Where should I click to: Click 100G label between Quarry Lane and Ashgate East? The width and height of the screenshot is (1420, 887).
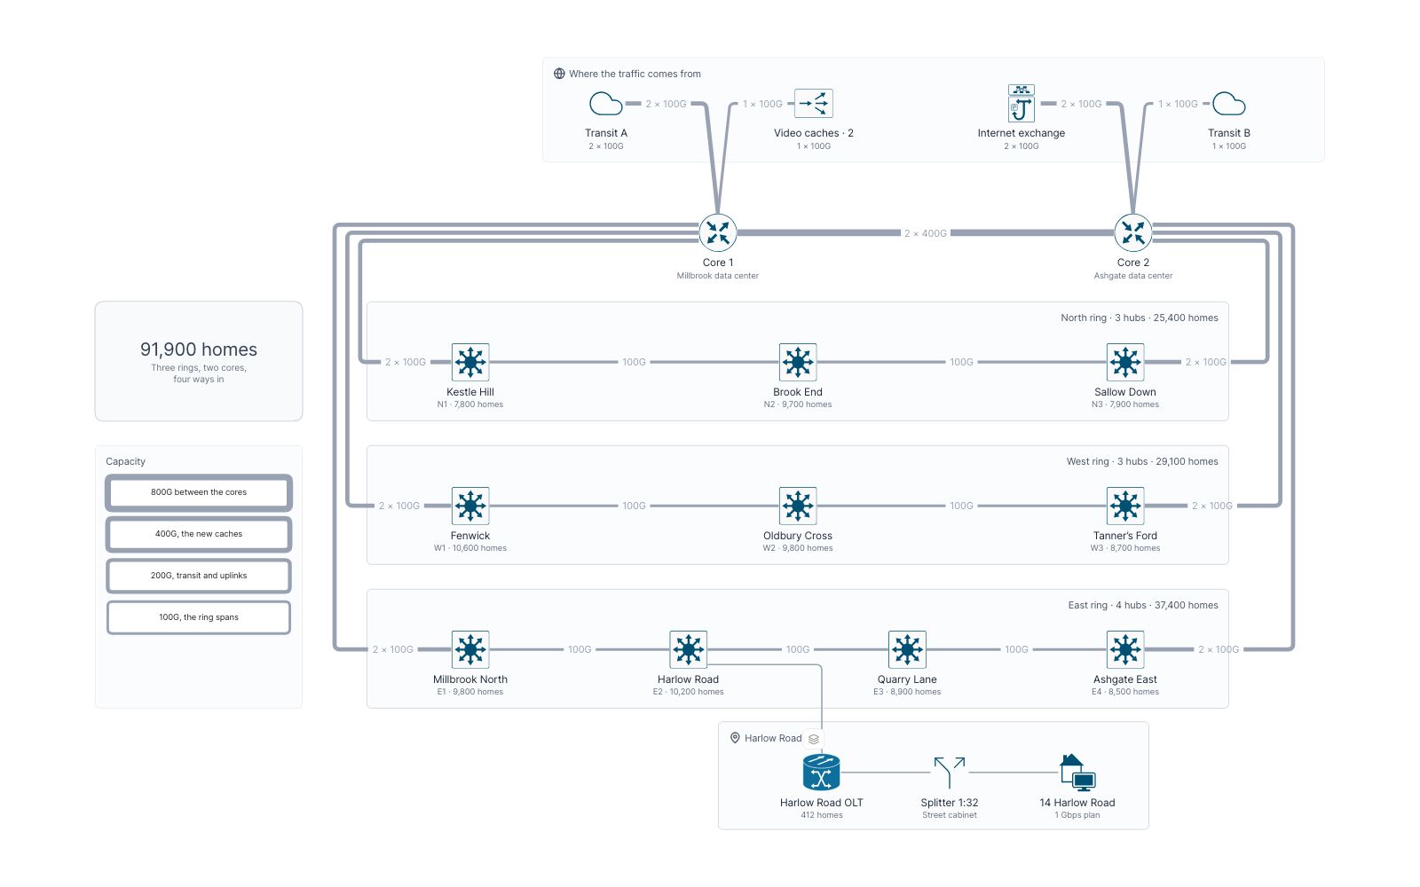(x=1016, y=649)
